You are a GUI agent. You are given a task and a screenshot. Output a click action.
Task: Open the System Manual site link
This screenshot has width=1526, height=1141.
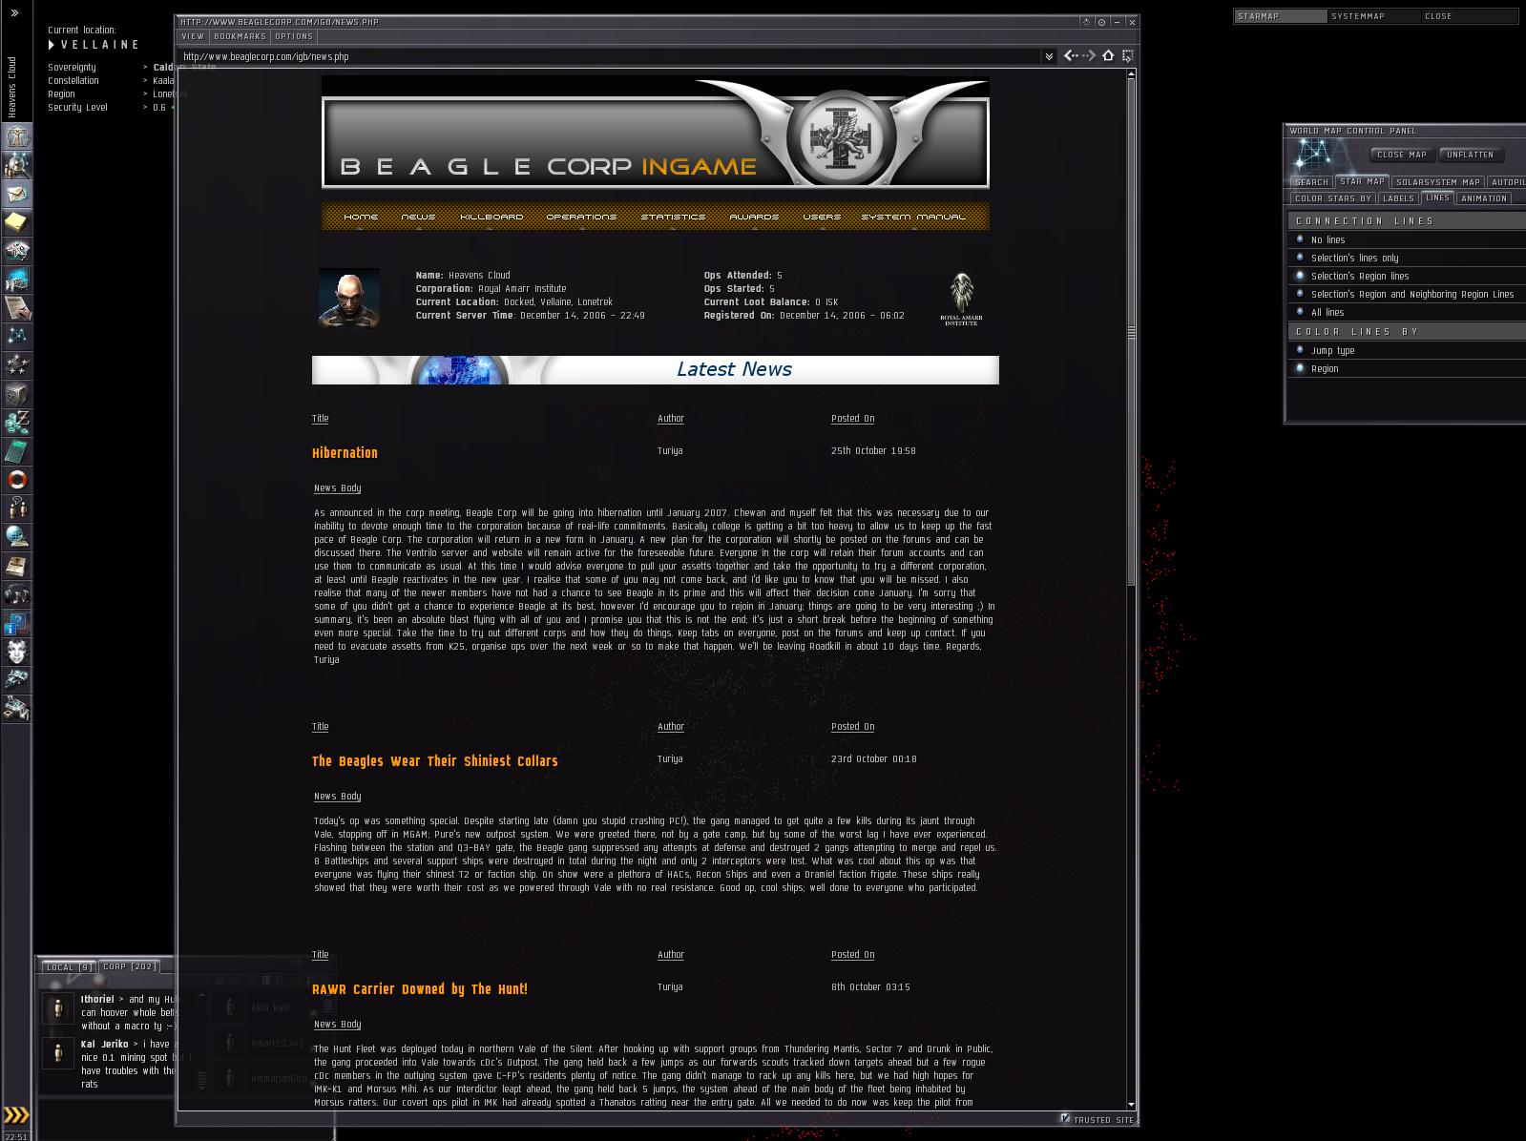[x=913, y=217]
